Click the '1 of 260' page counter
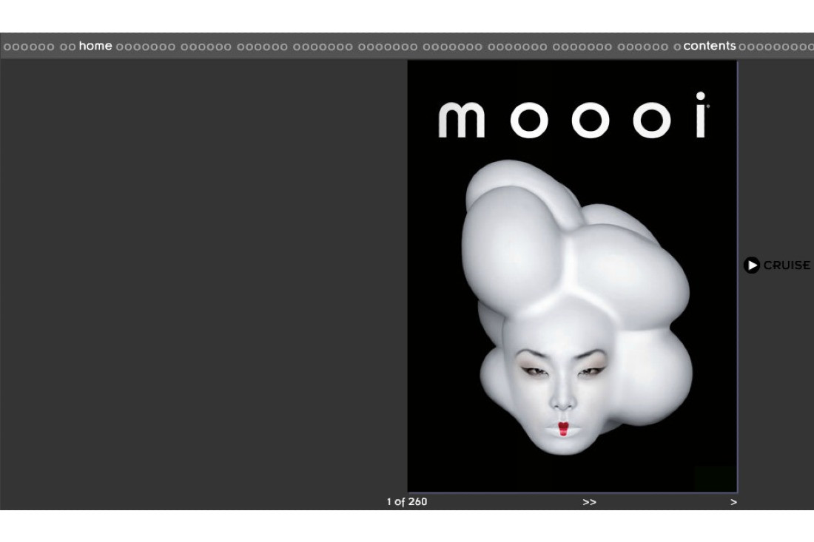This screenshot has height=542, width=814. (406, 502)
